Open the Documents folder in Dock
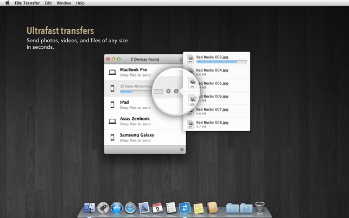Image resolution: width=349 pixels, height=218 pixels. coord(232,208)
